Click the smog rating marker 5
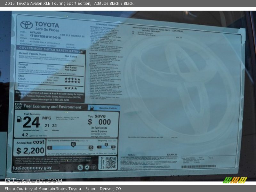Screen dimensions: 256x192 (106, 145)
